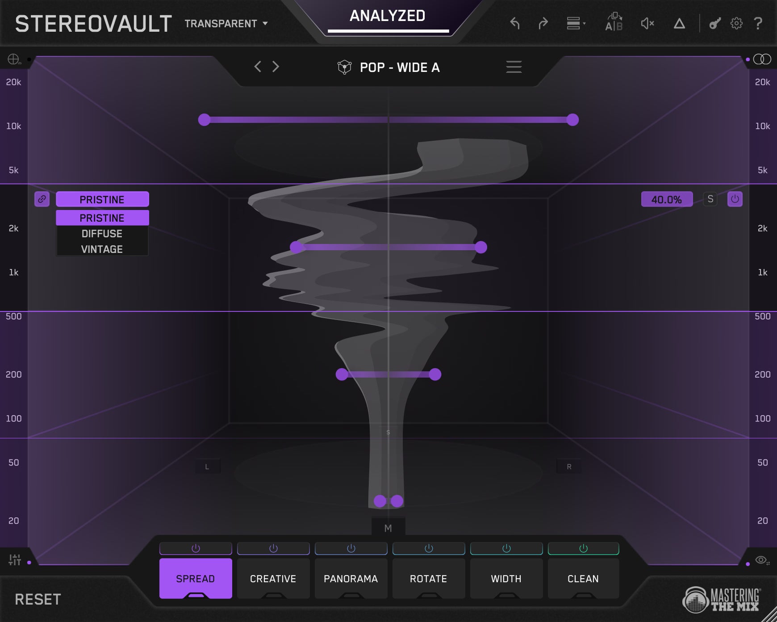The width and height of the screenshot is (777, 622).
Task: Open the band layout list icon
Action: coord(576,23)
